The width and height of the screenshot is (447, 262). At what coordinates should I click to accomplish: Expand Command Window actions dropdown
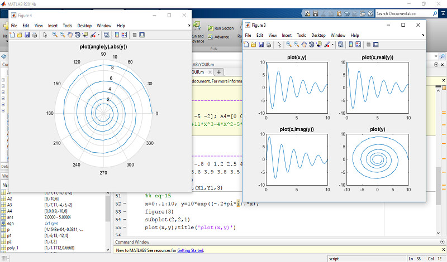point(443,242)
